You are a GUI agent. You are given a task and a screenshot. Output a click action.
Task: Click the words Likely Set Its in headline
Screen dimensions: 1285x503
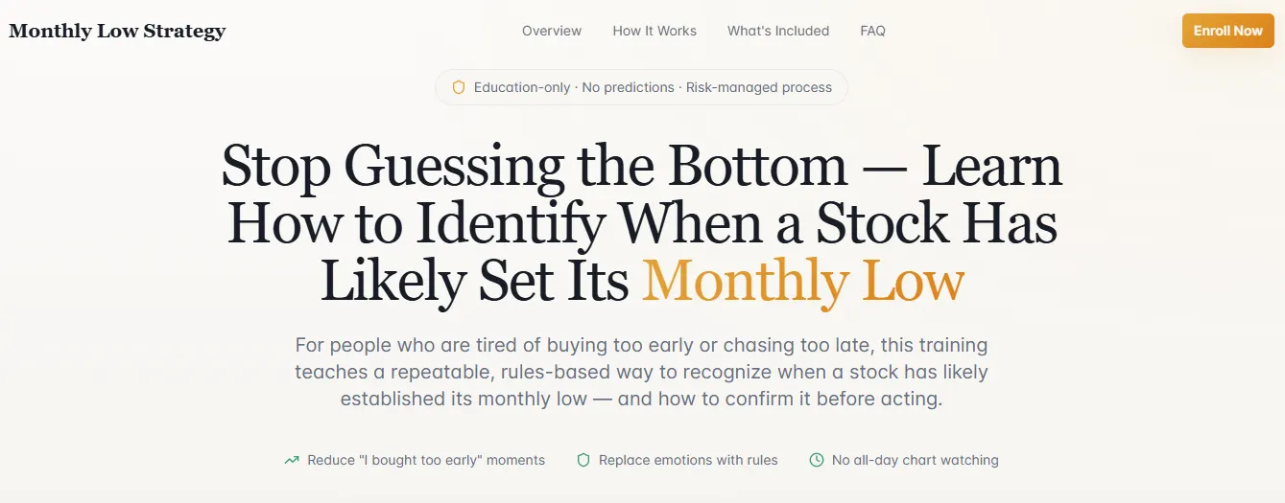click(474, 282)
